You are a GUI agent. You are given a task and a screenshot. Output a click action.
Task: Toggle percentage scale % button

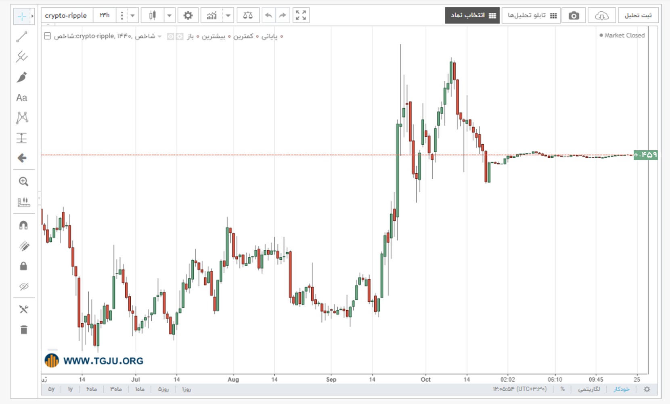(x=563, y=389)
